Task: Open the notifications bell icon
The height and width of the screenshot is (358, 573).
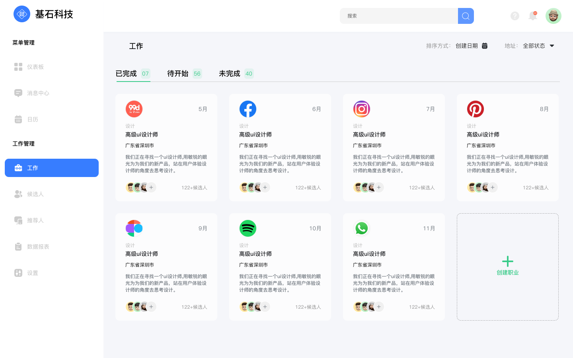Action: pyautogui.click(x=533, y=16)
